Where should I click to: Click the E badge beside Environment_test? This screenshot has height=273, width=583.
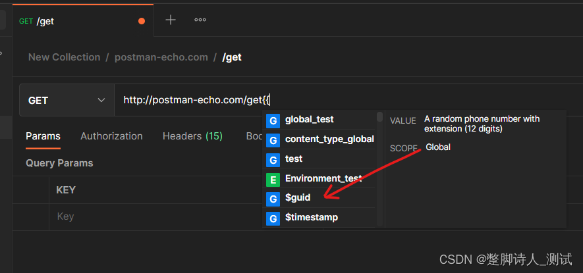273,180
